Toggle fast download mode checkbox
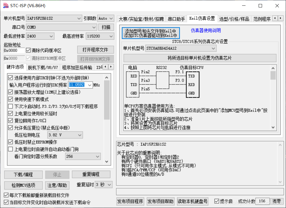 [10, 99]
